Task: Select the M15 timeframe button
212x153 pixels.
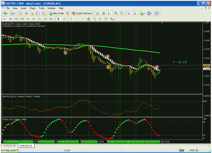Action: (x=16, y=19)
